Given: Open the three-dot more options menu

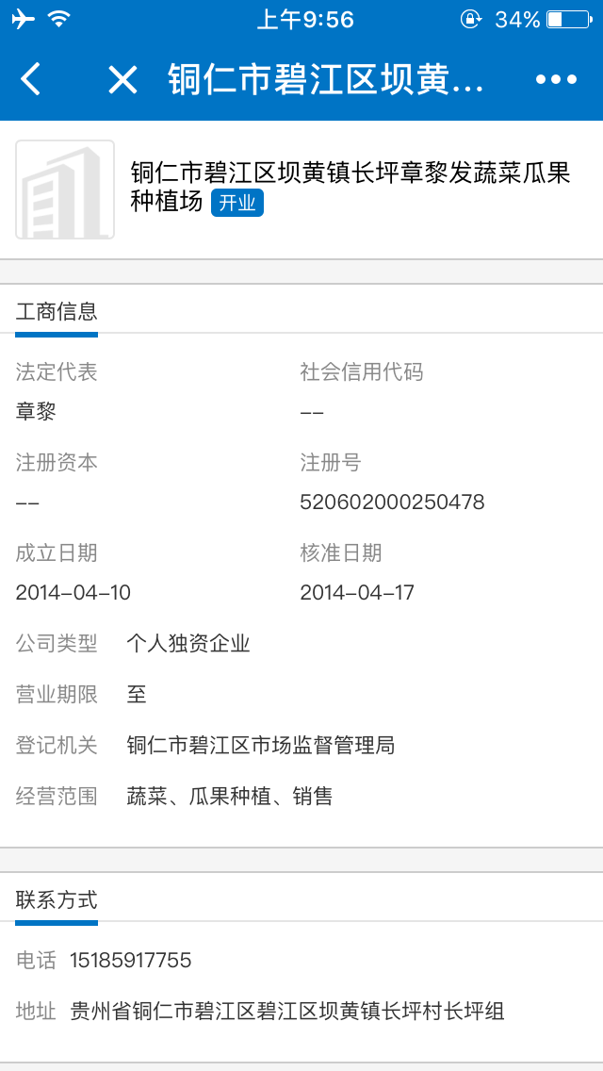Looking at the screenshot, I should (x=556, y=80).
